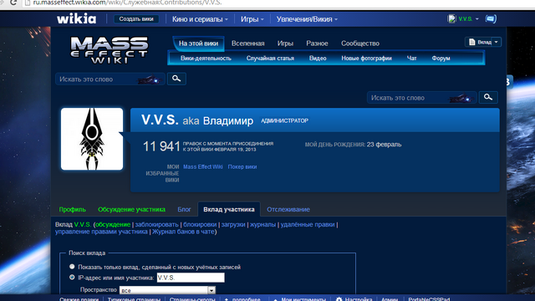Click Мои инструменты in bottom toolbar

[x=303, y=299]
